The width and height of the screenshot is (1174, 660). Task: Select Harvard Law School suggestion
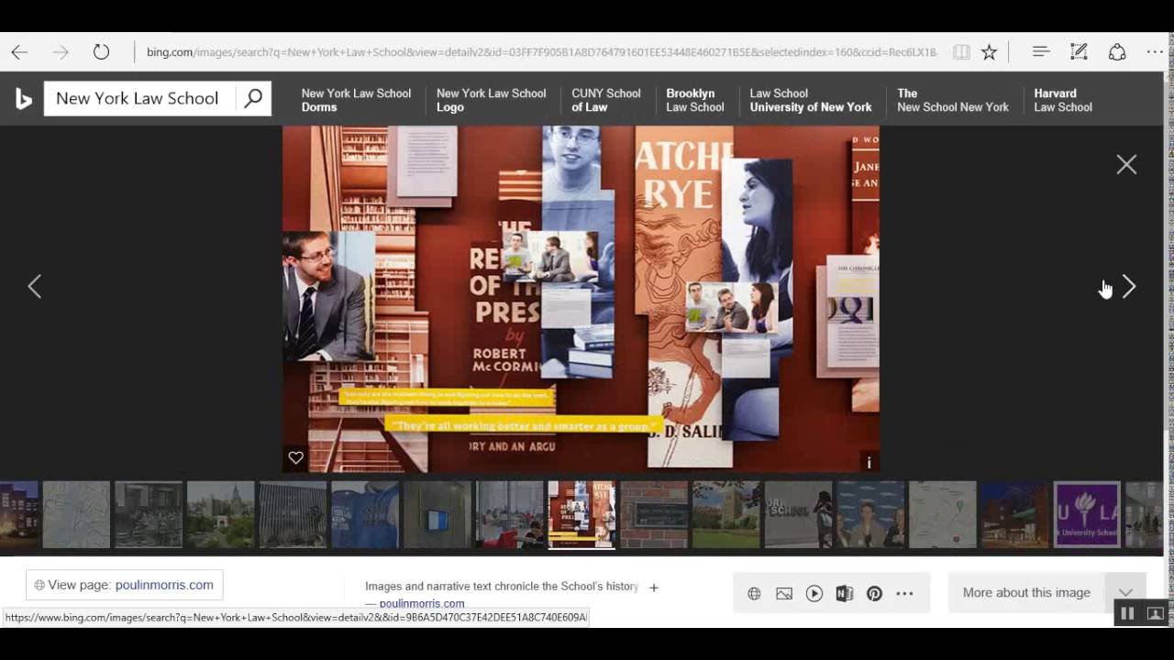point(1062,100)
